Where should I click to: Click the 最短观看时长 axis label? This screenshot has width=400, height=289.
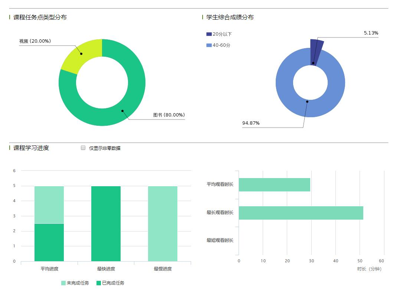tap(220, 240)
